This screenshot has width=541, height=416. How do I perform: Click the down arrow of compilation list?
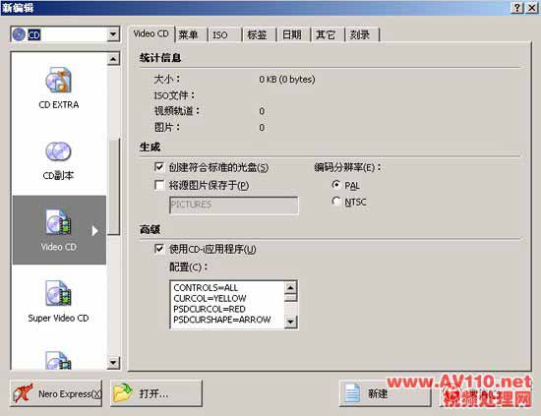113,363
